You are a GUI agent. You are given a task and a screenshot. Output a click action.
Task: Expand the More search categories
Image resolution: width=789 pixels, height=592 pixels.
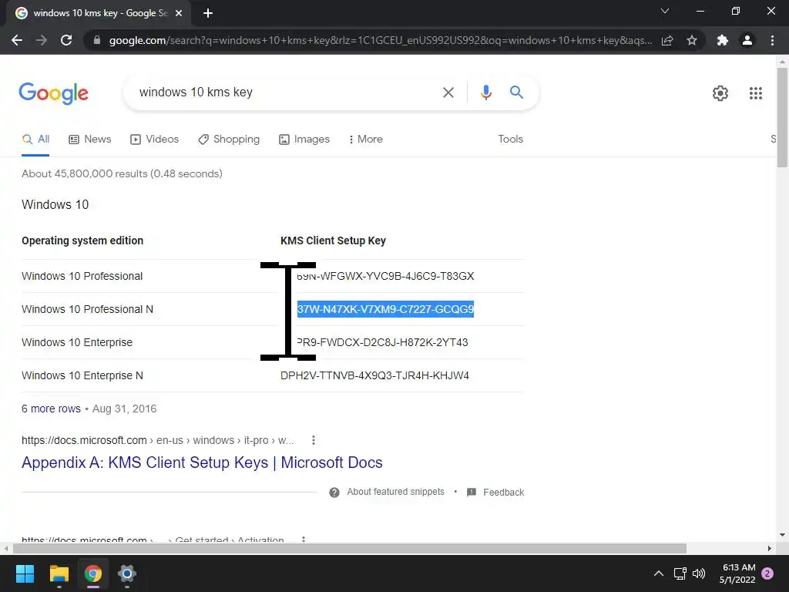pos(365,140)
